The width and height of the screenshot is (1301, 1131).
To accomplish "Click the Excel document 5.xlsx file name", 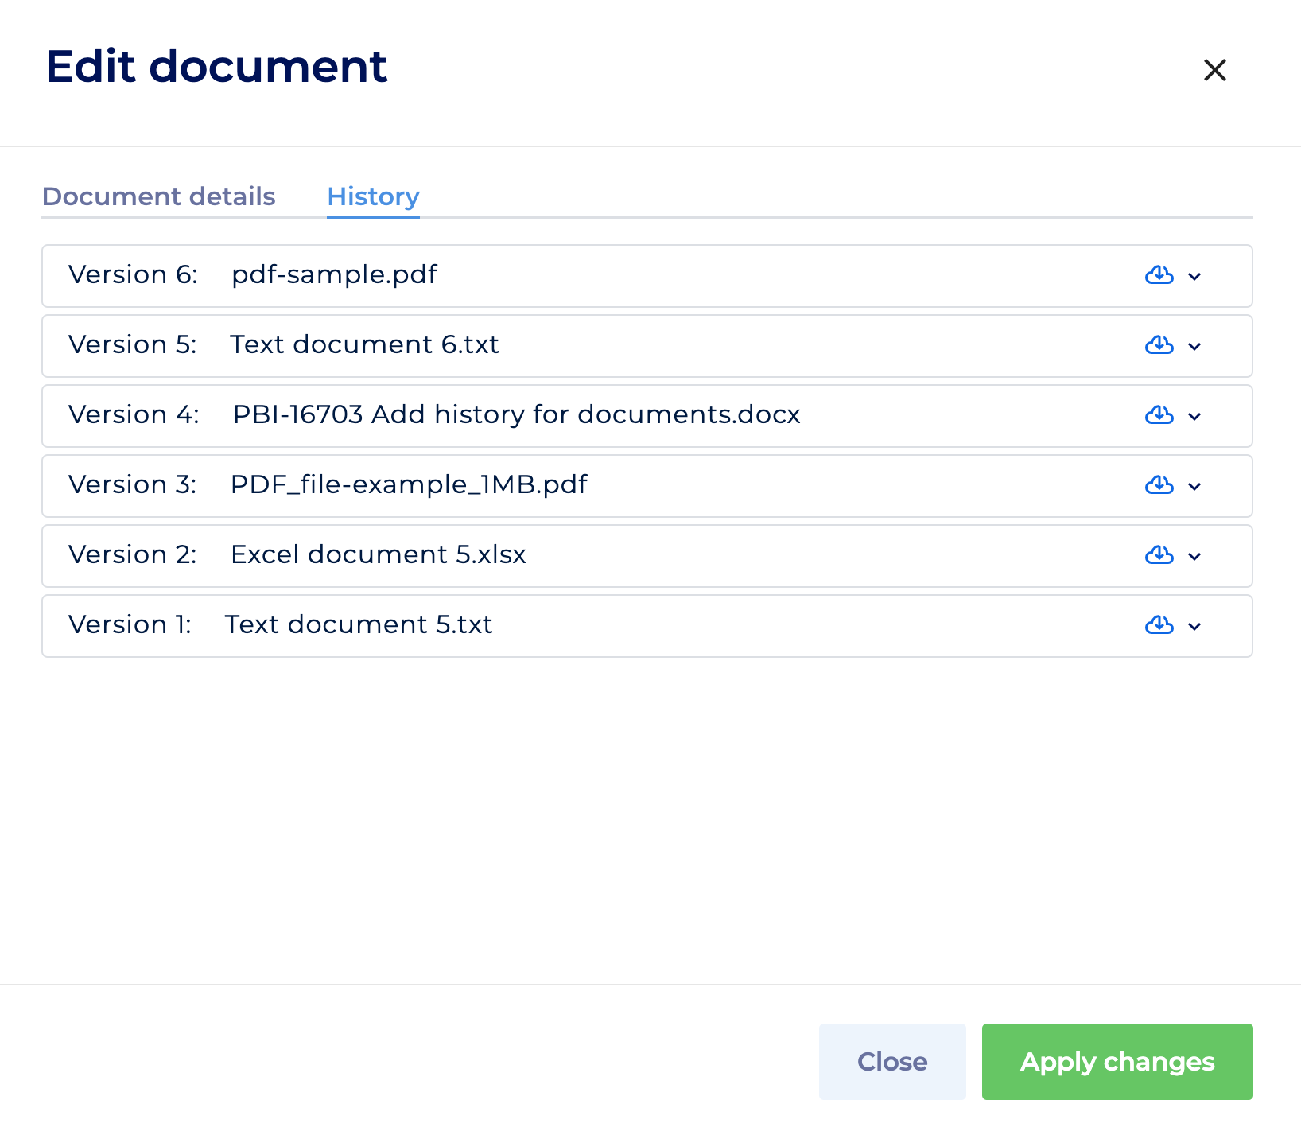I will [378, 554].
